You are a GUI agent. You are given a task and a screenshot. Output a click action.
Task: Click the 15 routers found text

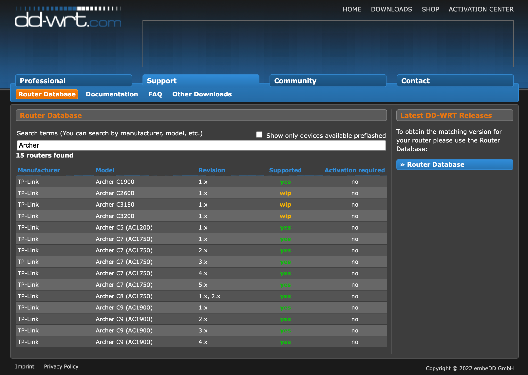click(x=45, y=155)
